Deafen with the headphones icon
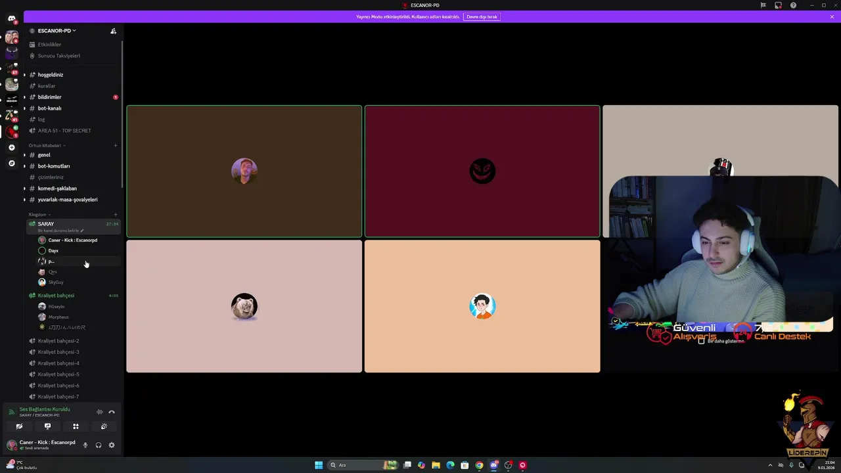 tap(99, 445)
